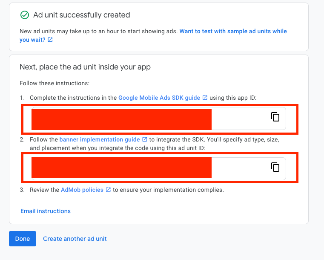This screenshot has height=260, width=324.
Task: Copy the app ID to clipboard
Action: point(275,117)
